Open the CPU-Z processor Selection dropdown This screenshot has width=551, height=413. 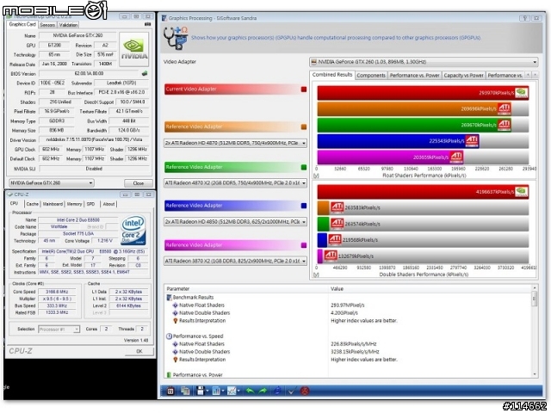click(x=59, y=330)
